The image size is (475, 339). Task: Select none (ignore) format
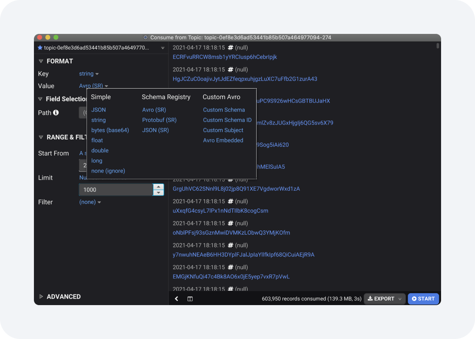pos(108,171)
